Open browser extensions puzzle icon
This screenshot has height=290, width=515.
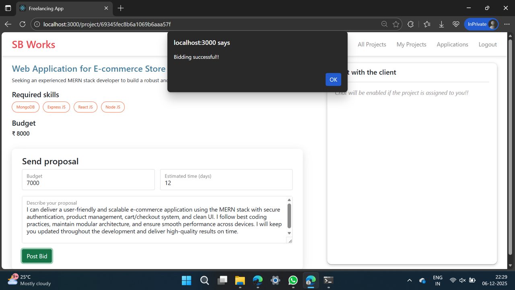(410, 24)
